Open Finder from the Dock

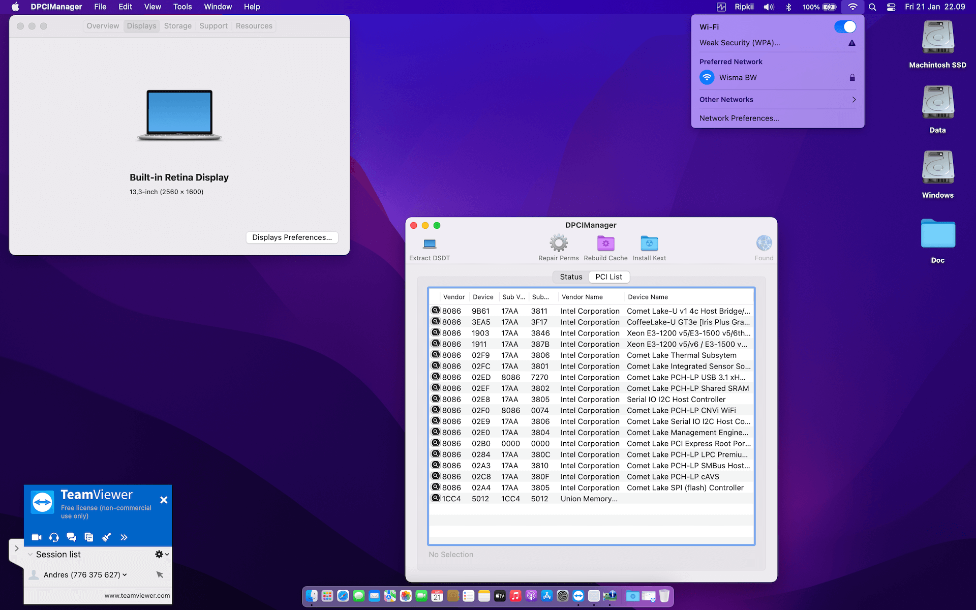click(312, 596)
